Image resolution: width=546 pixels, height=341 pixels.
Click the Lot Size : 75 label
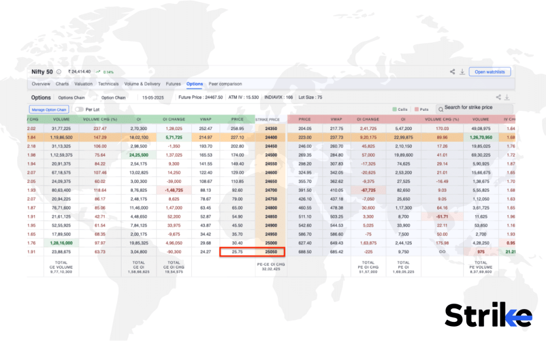[310, 98]
